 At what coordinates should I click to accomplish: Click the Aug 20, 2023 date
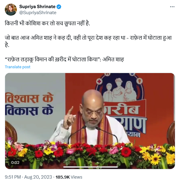point(38,177)
